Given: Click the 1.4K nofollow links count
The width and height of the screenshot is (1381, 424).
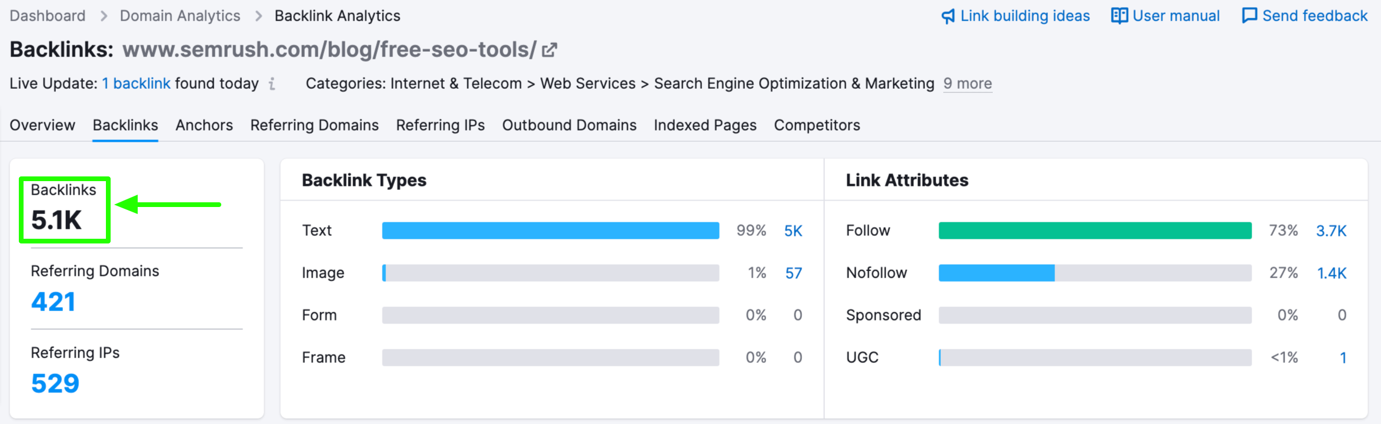Looking at the screenshot, I should coord(1331,273).
